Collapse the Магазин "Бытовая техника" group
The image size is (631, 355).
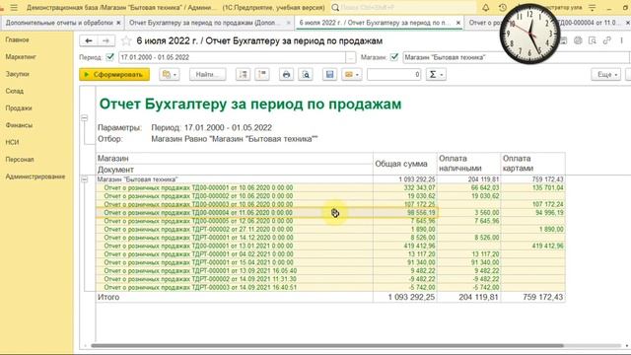tap(84, 179)
